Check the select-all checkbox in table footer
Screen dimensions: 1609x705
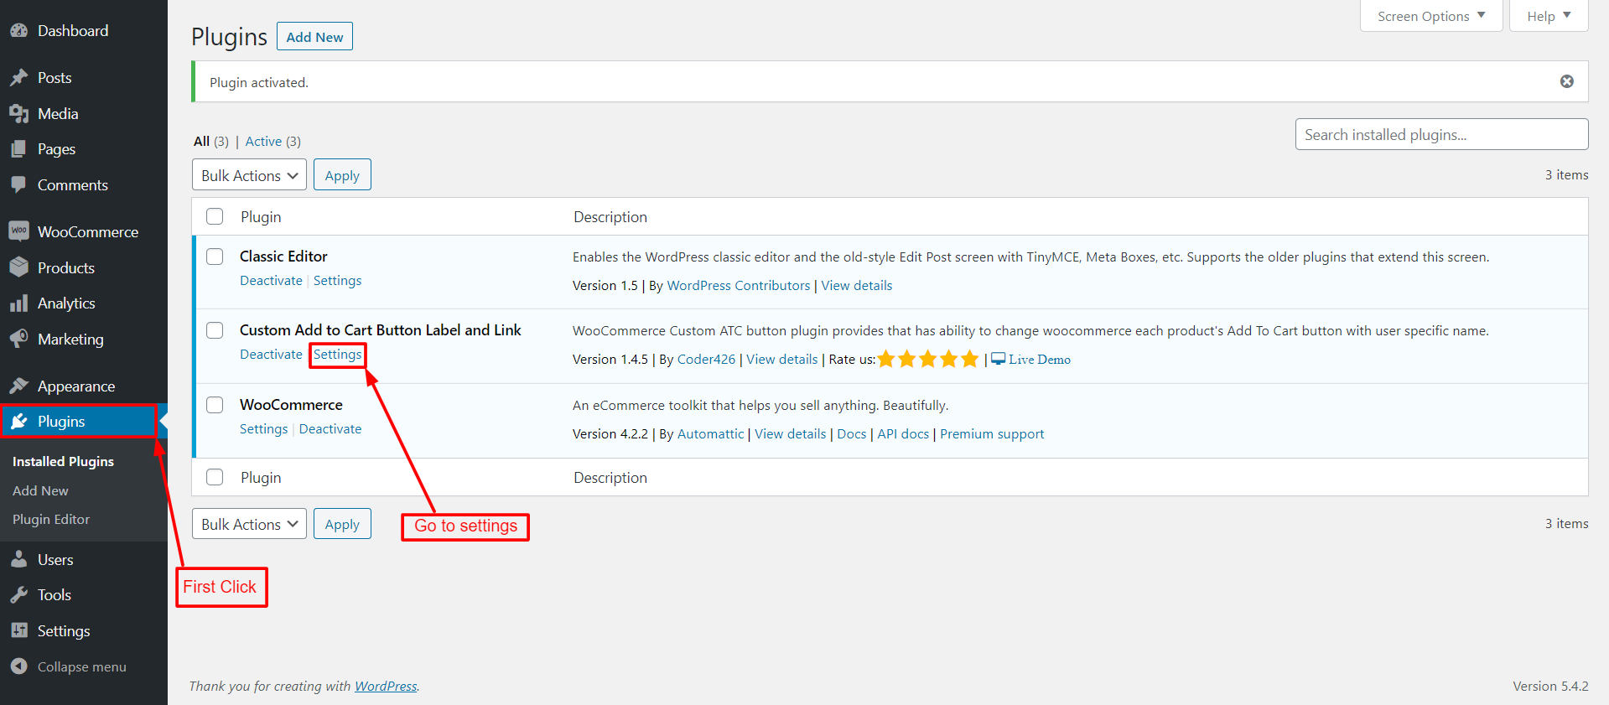coord(215,477)
